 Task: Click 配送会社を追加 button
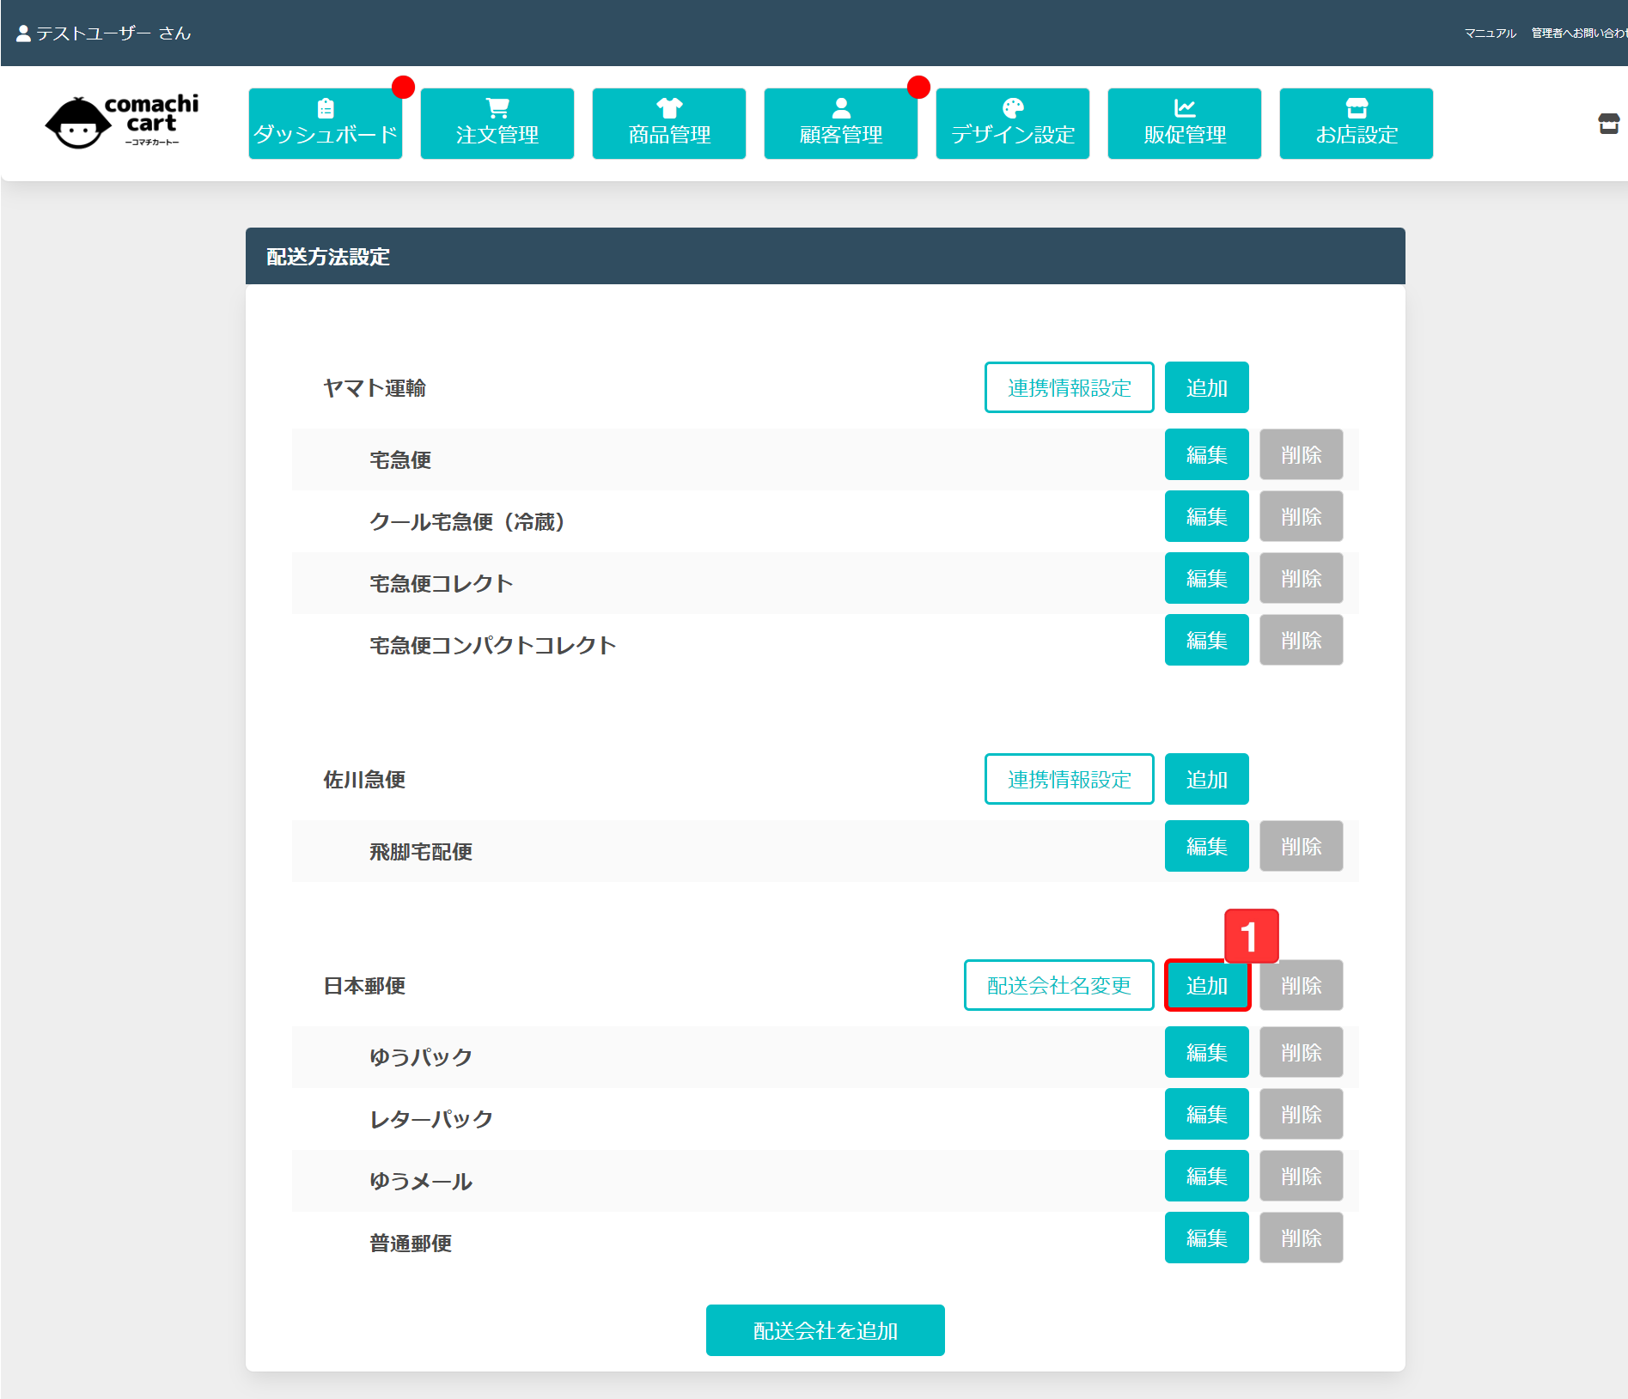click(826, 1330)
